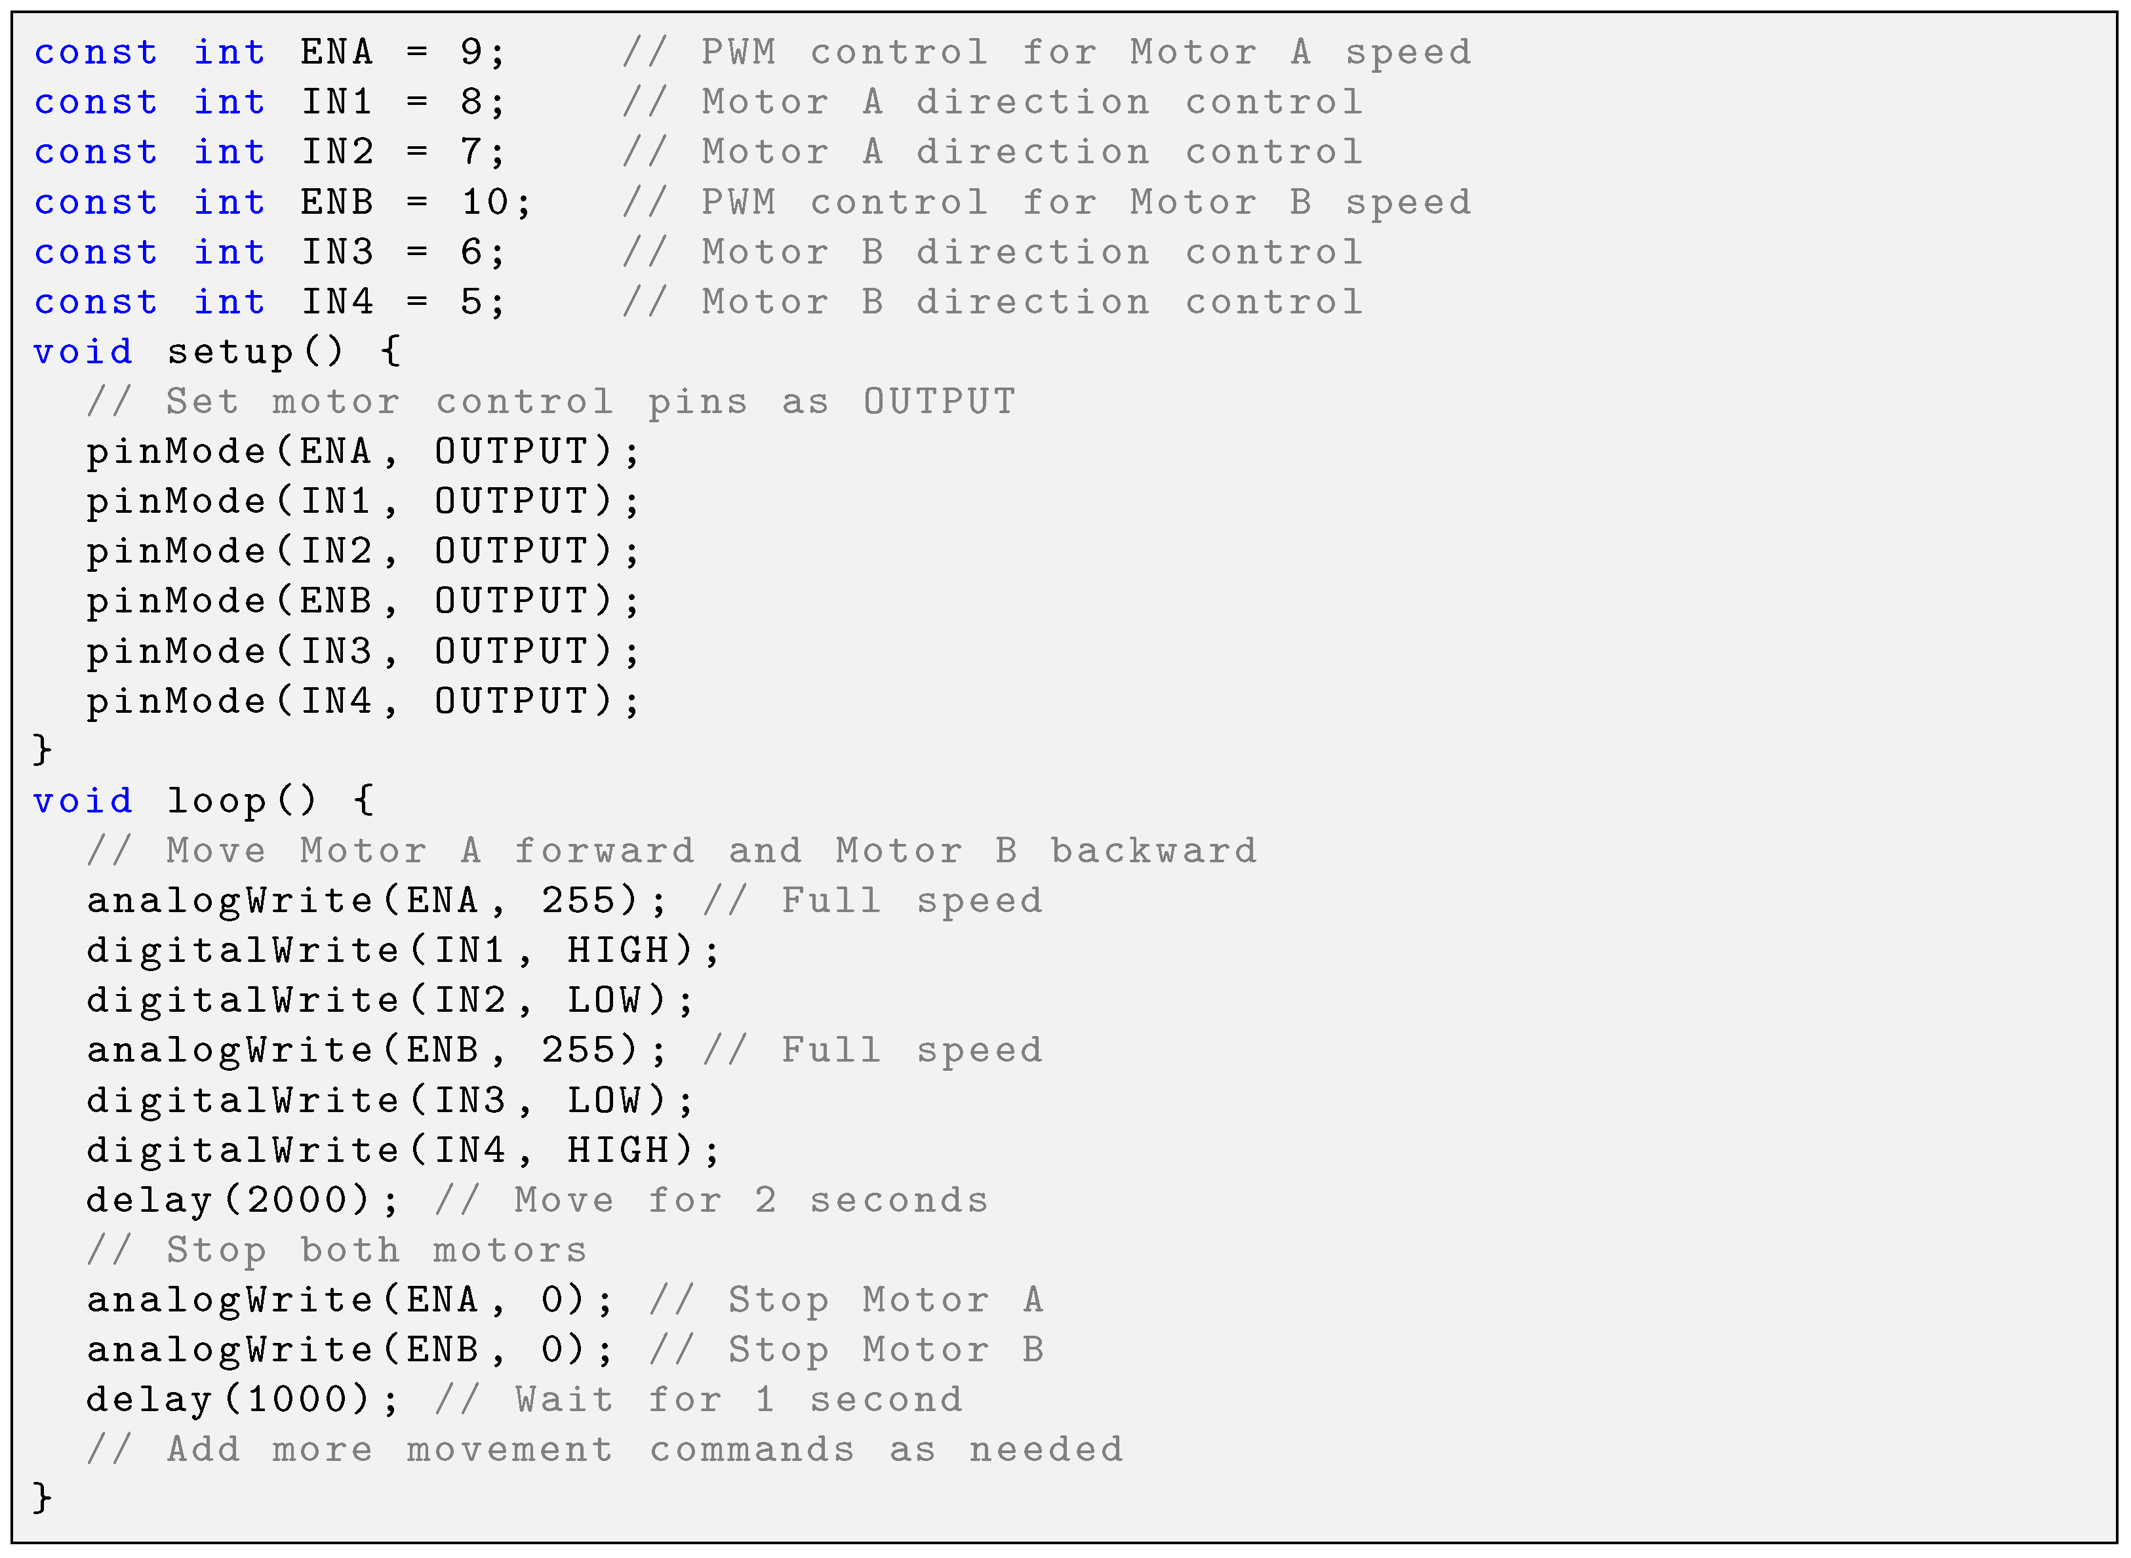Click the 'Add more movement commands' comment
Image resolution: width=2131 pixels, height=1558 pixels.
605,1450
